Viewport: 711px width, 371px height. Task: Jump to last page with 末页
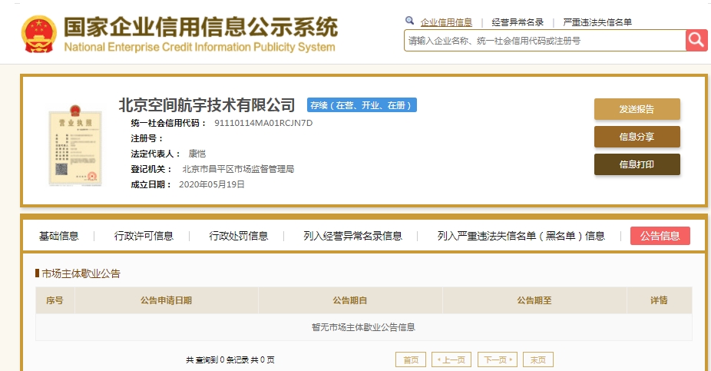537,359
